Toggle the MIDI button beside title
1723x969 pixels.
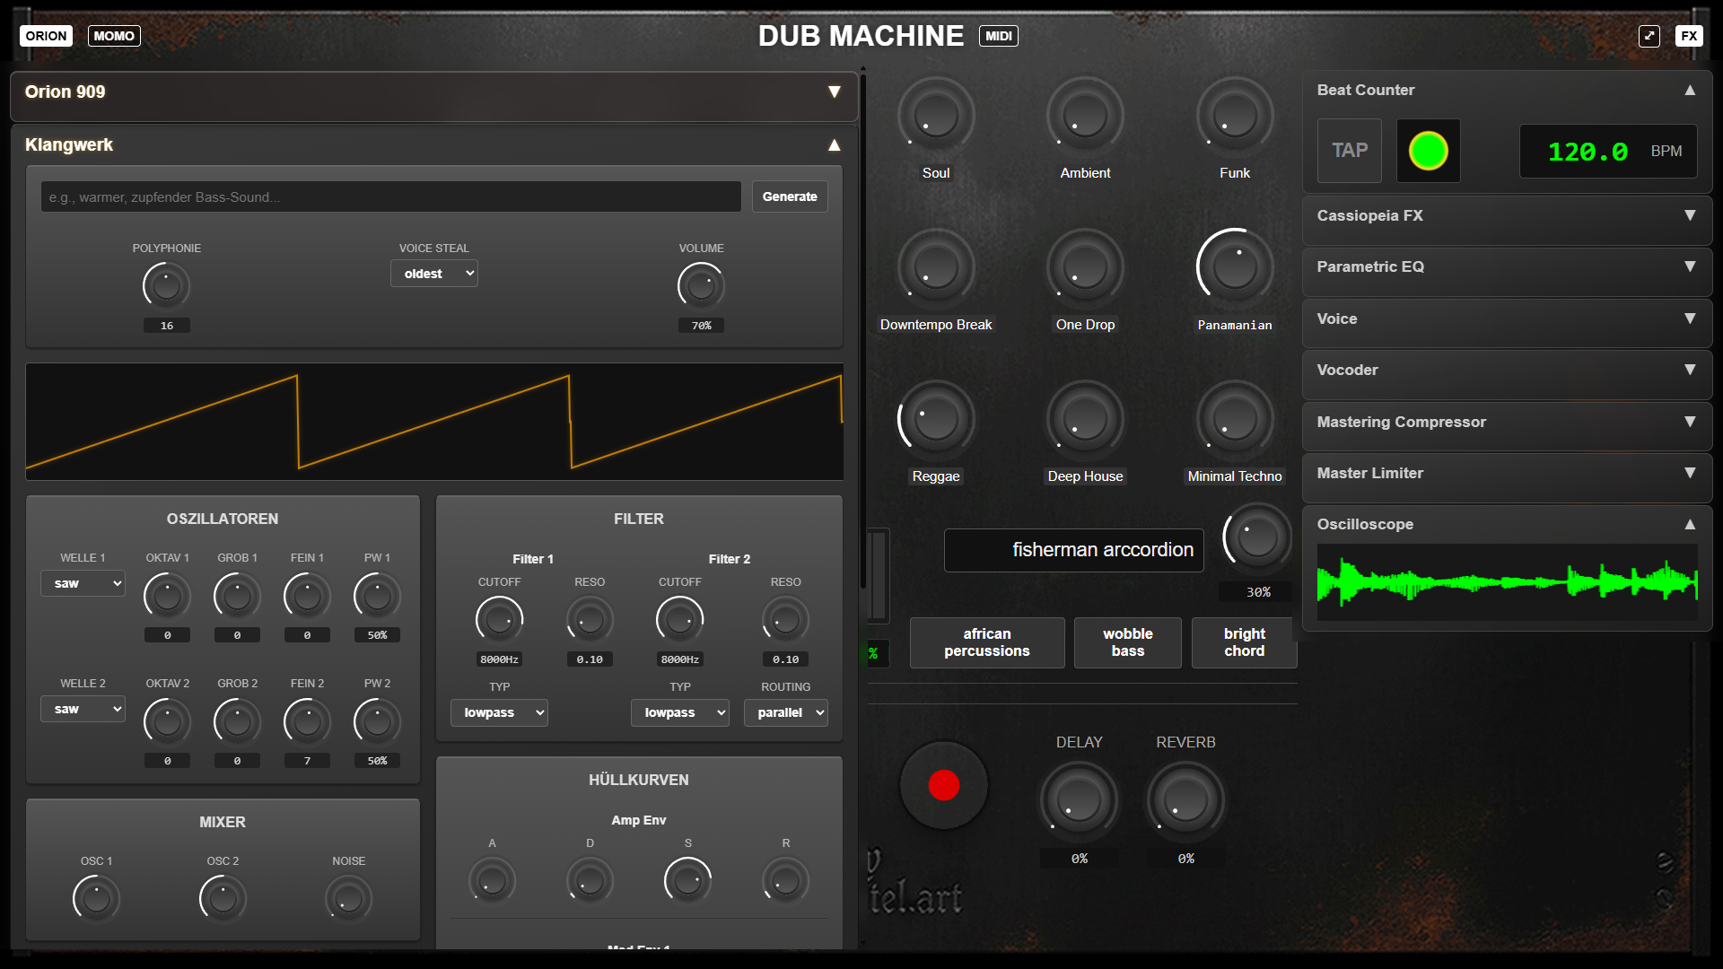point(998,36)
